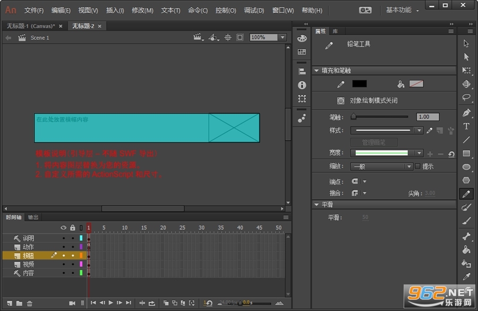Click the Edit Scene clapper icon
478x311 pixels.
(x=198, y=38)
